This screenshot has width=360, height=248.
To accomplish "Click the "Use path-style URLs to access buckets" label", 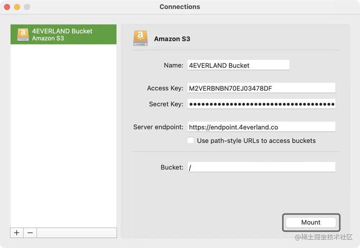I will pyautogui.click(x=256, y=140).
